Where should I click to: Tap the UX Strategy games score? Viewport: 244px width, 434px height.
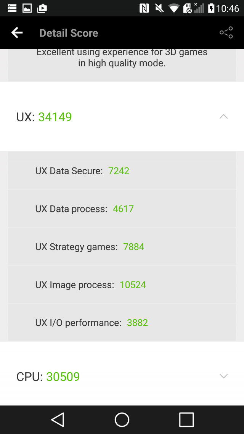[x=134, y=247]
